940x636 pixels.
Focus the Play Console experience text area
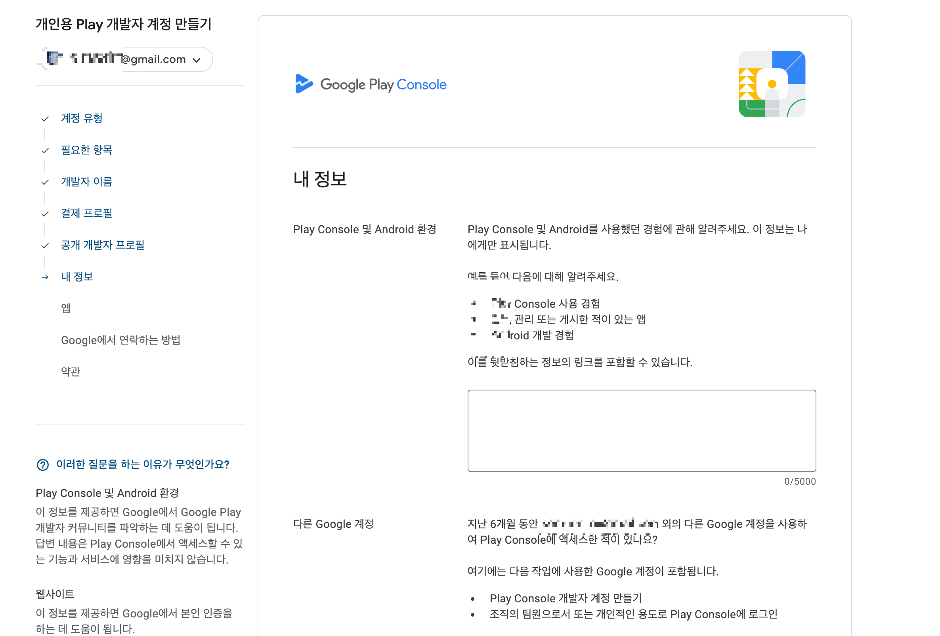[x=641, y=430]
